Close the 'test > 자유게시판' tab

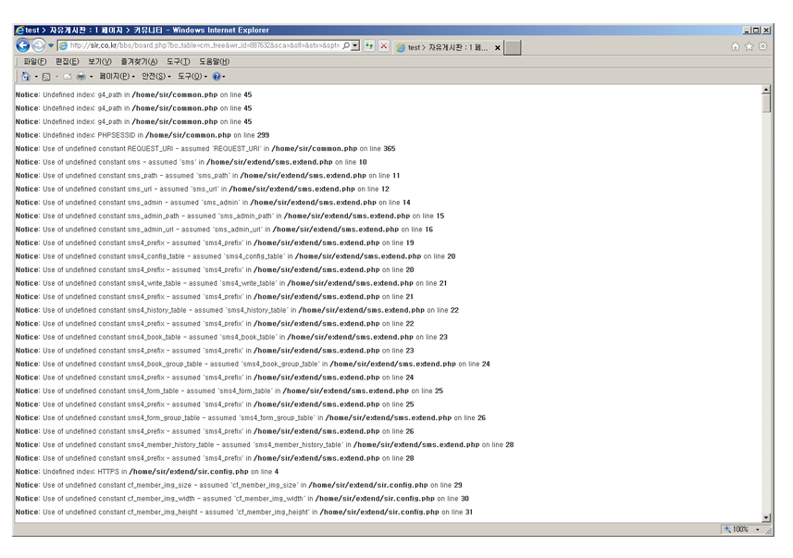[497, 47]
